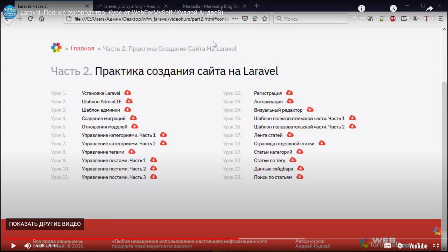
Task: Click cloud download icon next to Шаблон AdminLTE
Action: click(129, 101)
